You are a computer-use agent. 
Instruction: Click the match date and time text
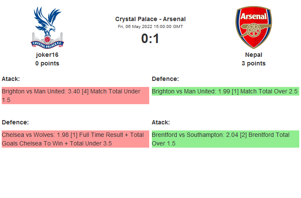pos(150,26)
